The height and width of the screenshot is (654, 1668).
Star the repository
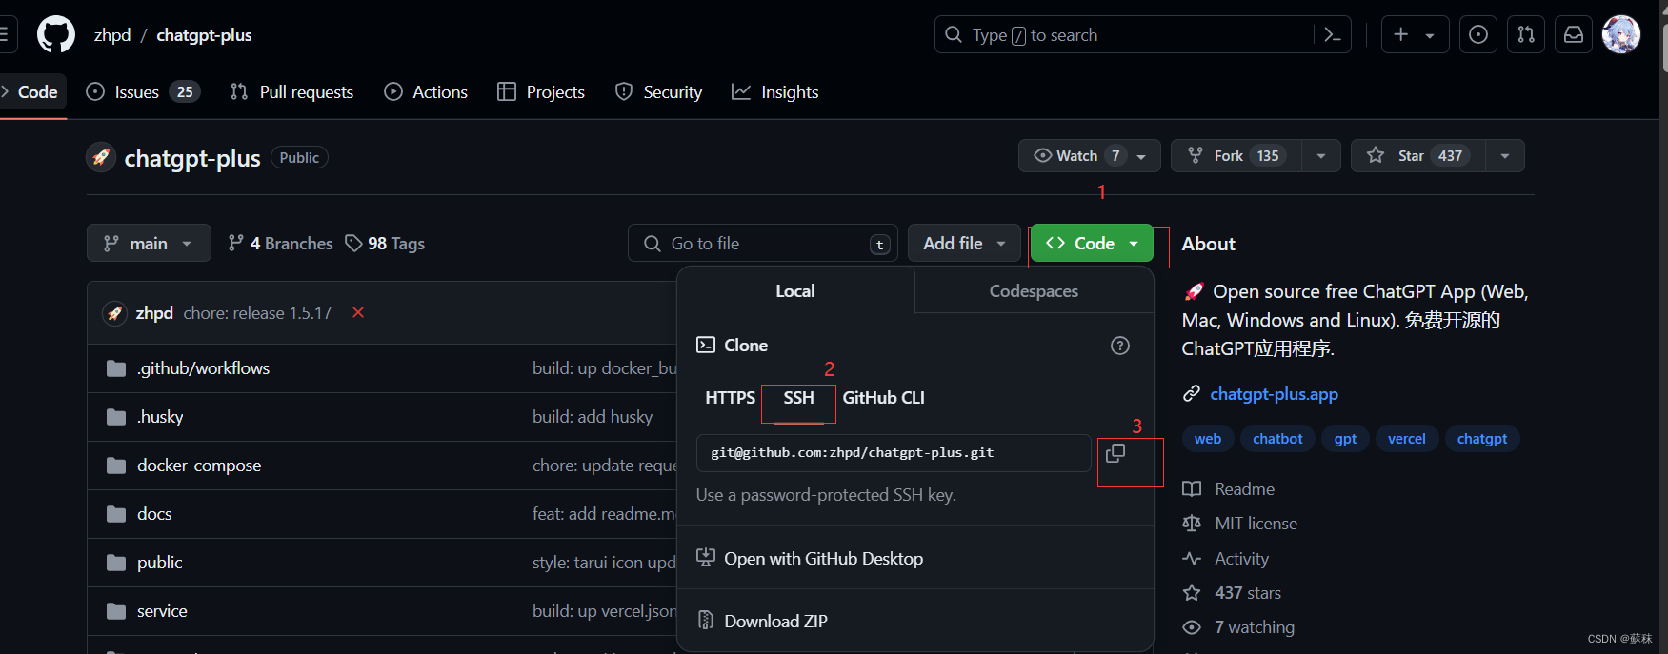[x=1418, y=155]
